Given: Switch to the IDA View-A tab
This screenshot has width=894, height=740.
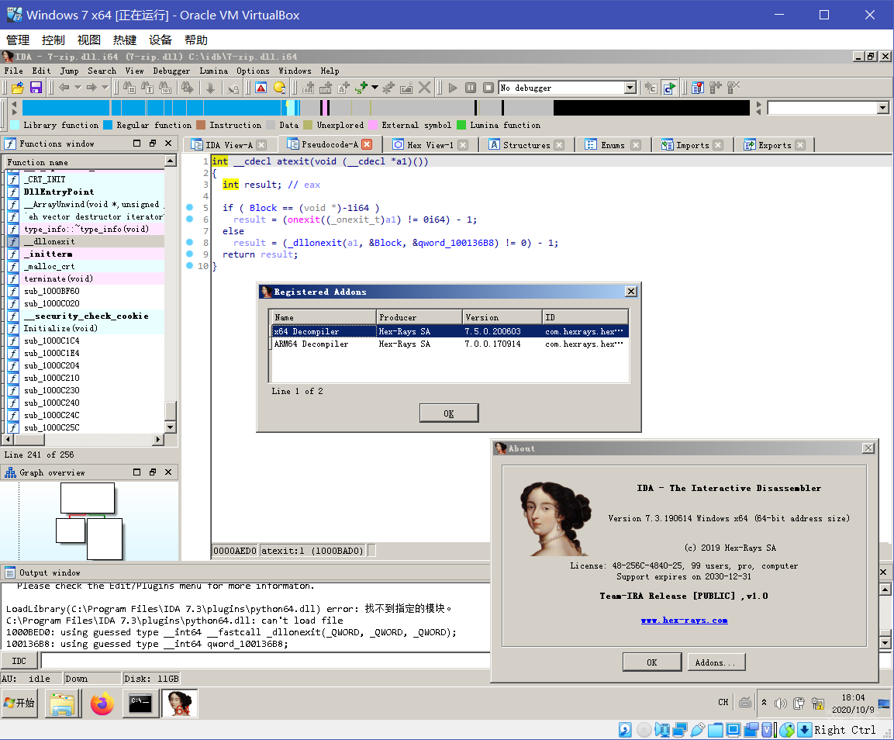Looking at the screenshot, I should pyautogui.click(x=229, y=146).
